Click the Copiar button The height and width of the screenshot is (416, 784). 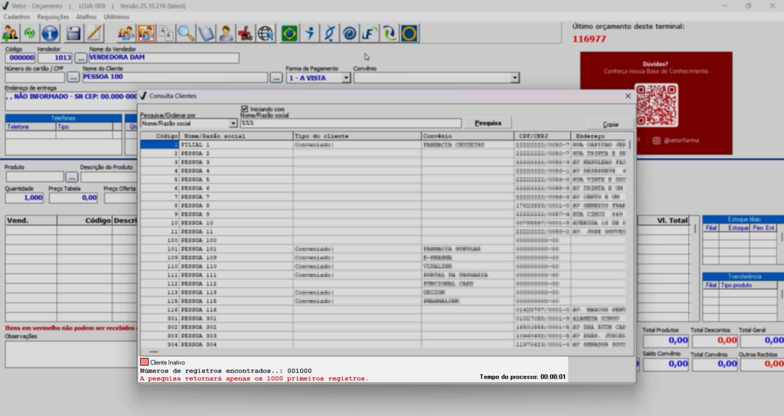610,124
